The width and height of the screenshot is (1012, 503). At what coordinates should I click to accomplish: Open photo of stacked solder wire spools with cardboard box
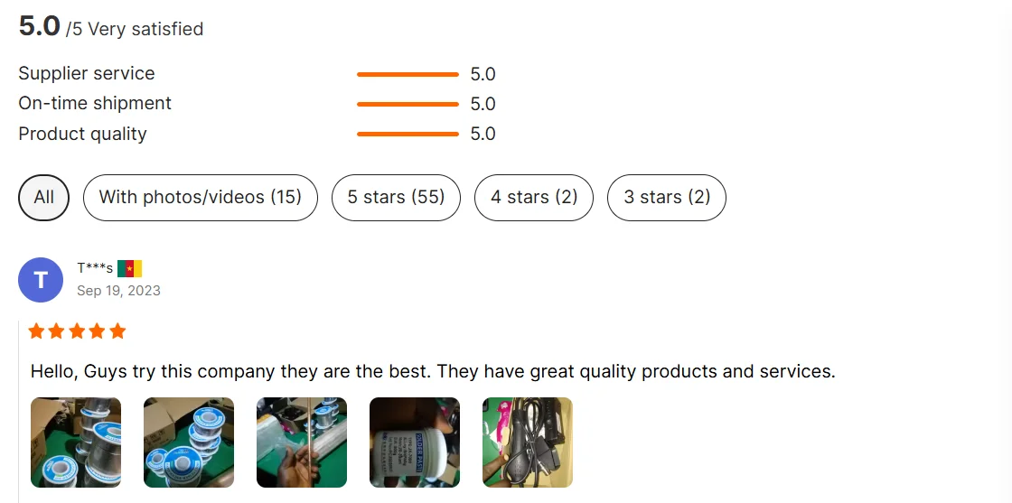click(76, 442)
